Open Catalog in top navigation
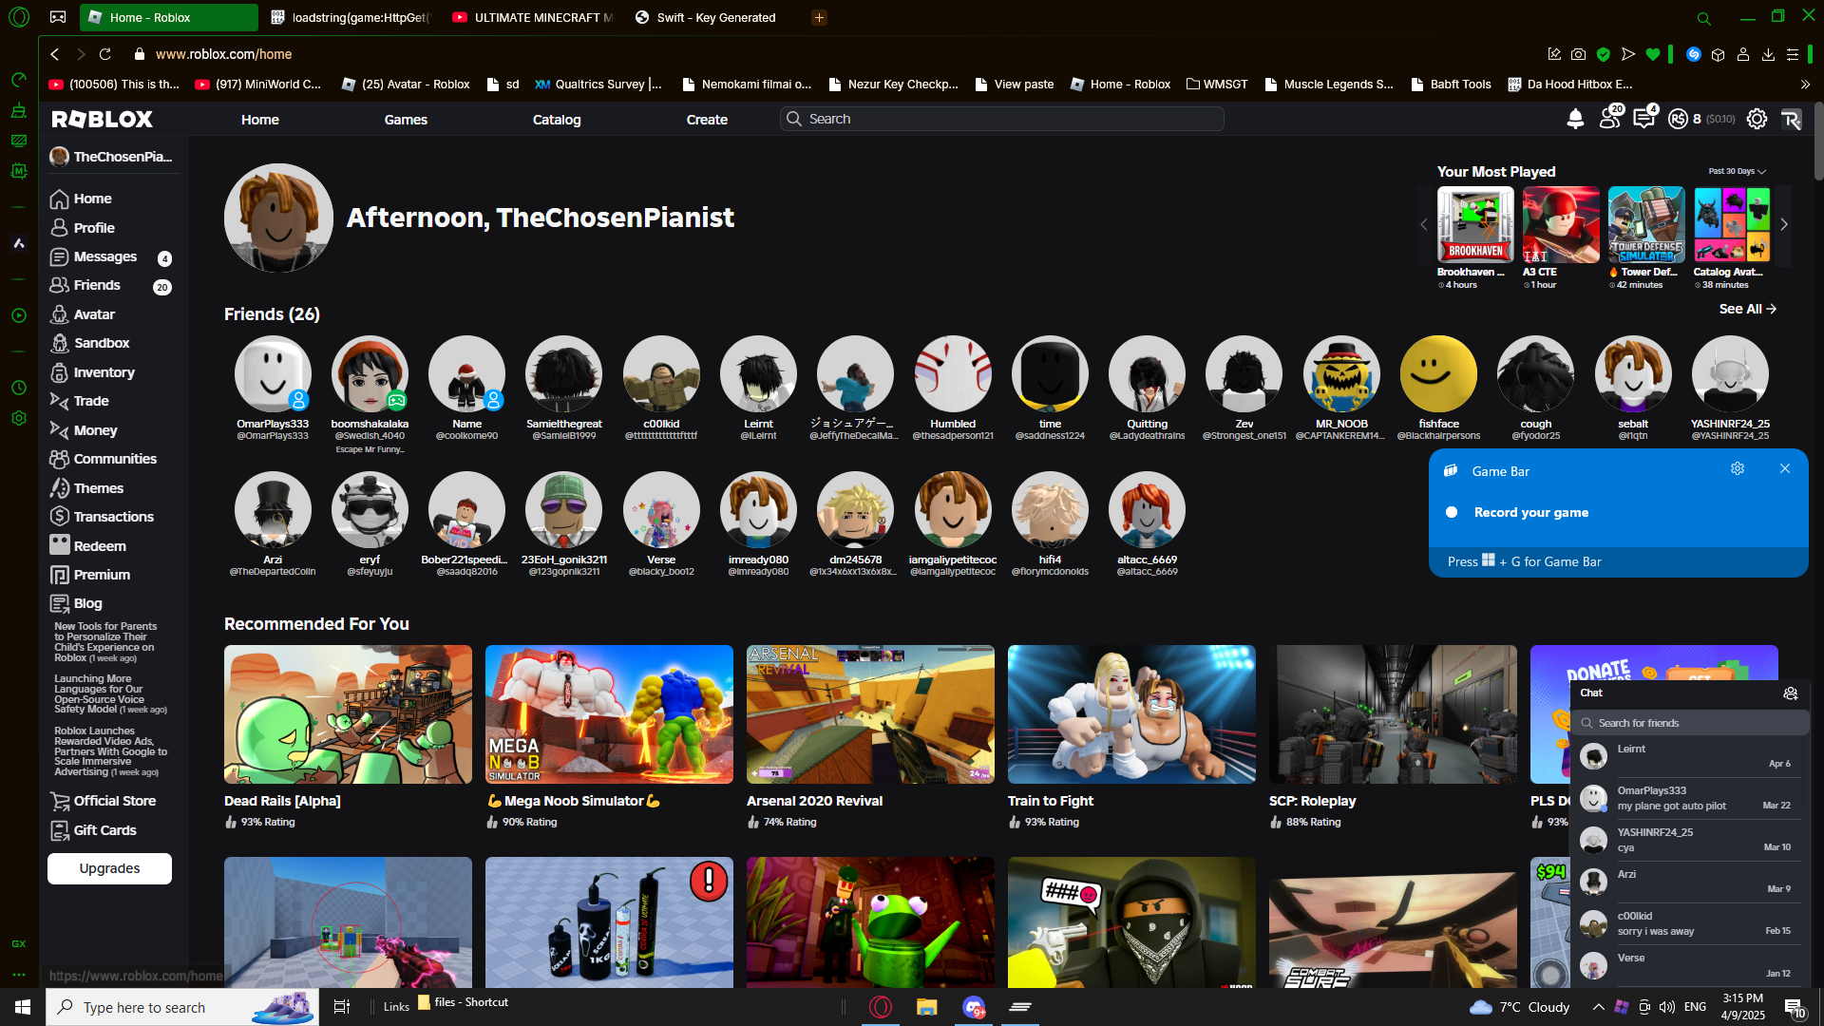 point(557,120)
